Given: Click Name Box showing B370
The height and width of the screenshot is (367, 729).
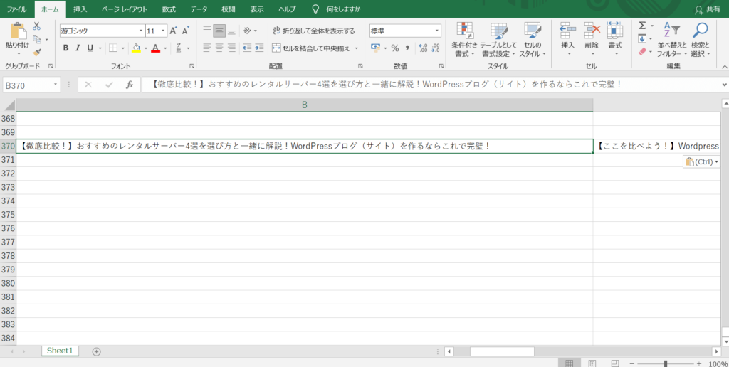Looking at the screenshot, I should [31, 85].
